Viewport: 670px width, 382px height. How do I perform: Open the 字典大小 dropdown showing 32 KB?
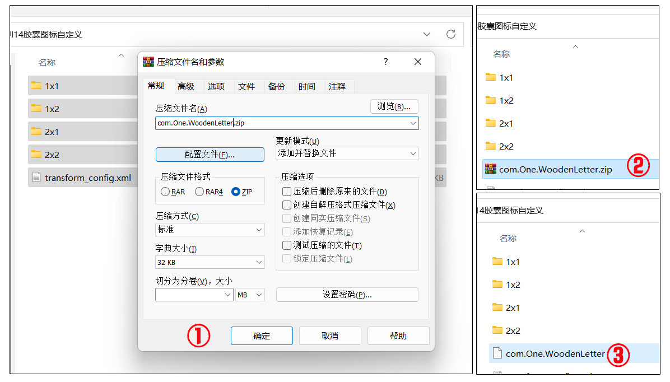pyautogui.click(x=210, y=262)
